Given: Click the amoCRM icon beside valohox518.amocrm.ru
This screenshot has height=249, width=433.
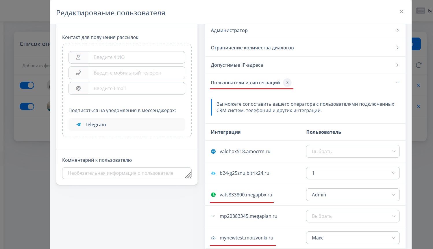Looking at the screenshot, I should [x=213, y=151].
